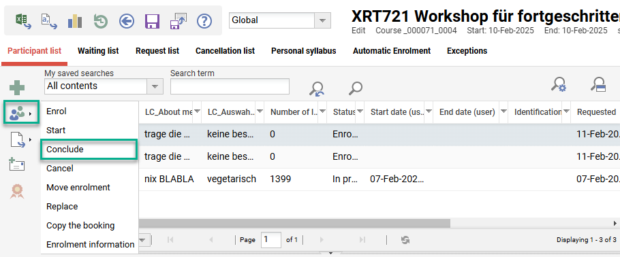The height and width of the screenshot is (257, 620).
Task: Go back with the blue arrow icon
Action: (x=127, y=20)
